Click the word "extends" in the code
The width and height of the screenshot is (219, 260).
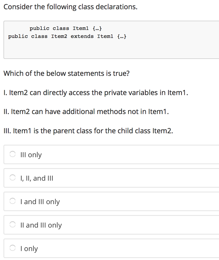point(82,36)
